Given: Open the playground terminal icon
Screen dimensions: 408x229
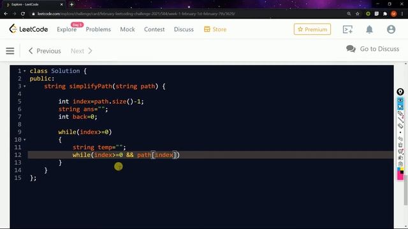Looking at the screenshot, I should [x=347, y=29].
